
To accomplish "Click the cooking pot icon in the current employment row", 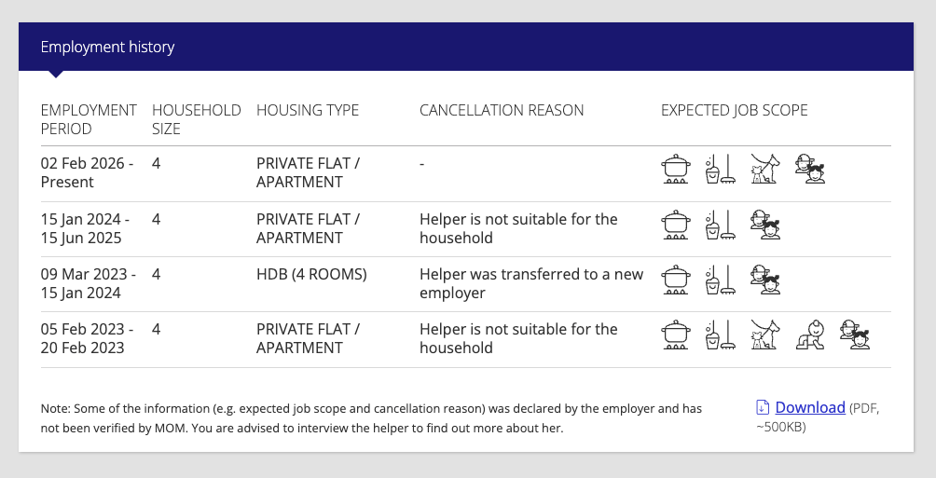I will [x=676, y=169].
